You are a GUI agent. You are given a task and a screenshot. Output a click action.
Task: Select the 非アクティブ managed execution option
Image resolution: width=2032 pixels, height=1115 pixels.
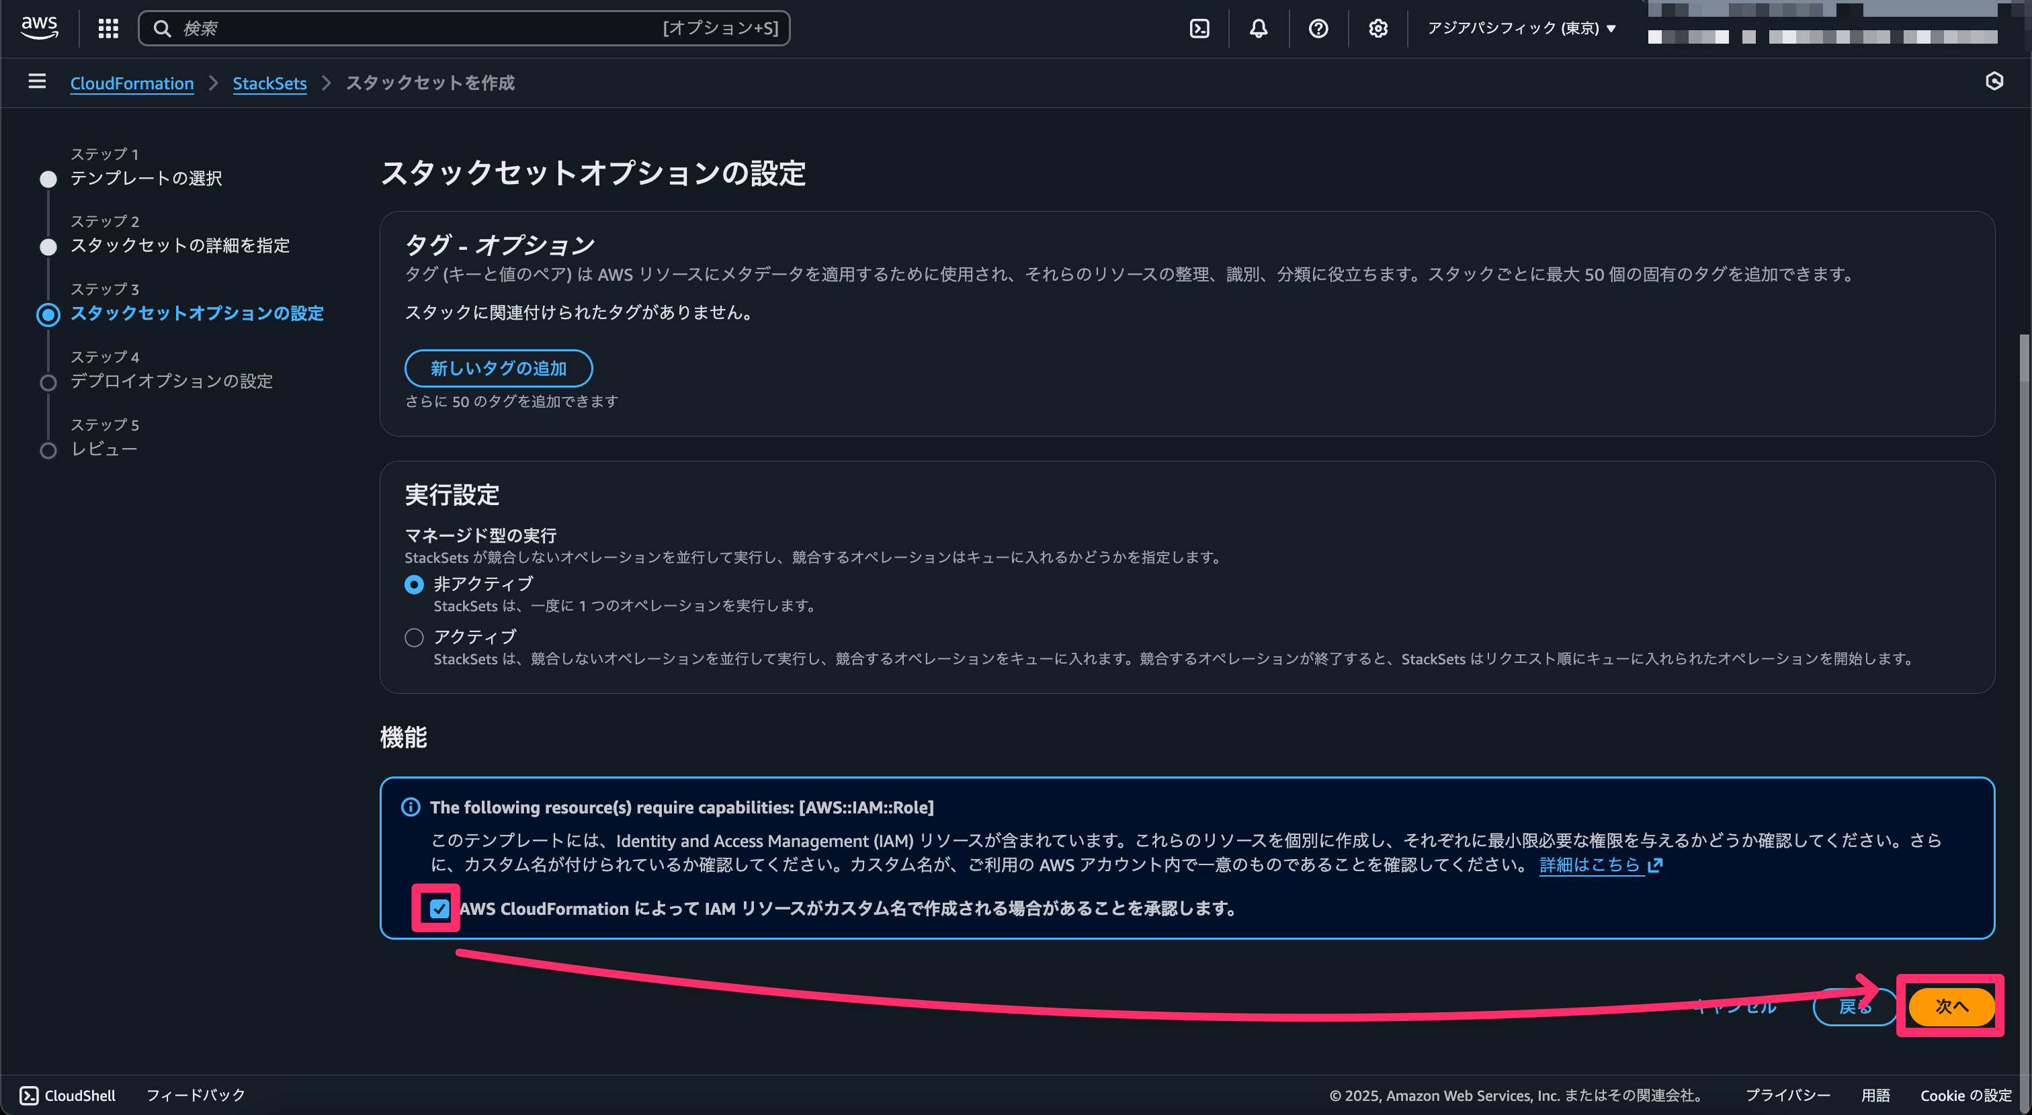click(414, 584)
